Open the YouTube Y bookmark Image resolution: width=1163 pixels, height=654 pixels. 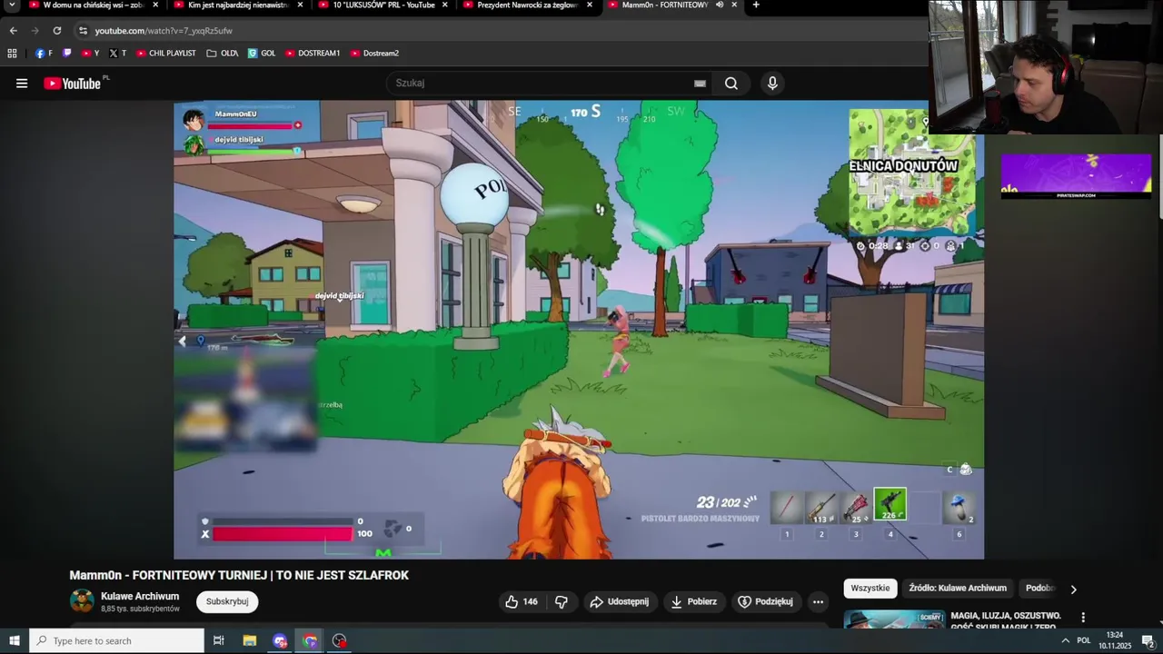(x=90, y=54)
